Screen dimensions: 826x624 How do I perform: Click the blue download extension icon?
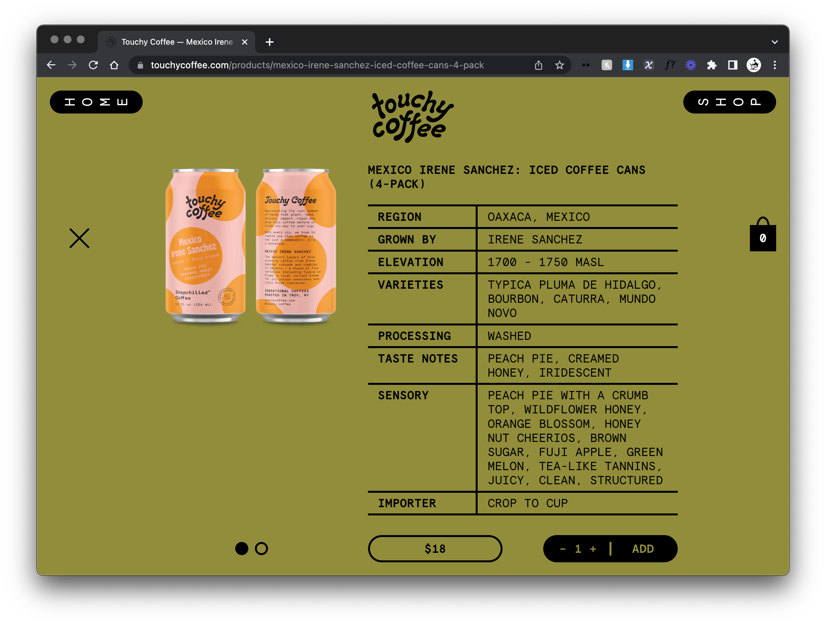(x=628, y=65)
